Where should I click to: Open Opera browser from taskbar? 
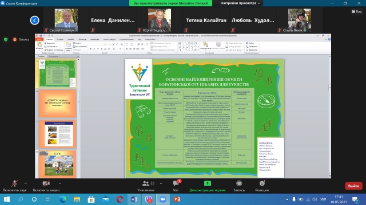pyautogui.click(x=120, y=199)
